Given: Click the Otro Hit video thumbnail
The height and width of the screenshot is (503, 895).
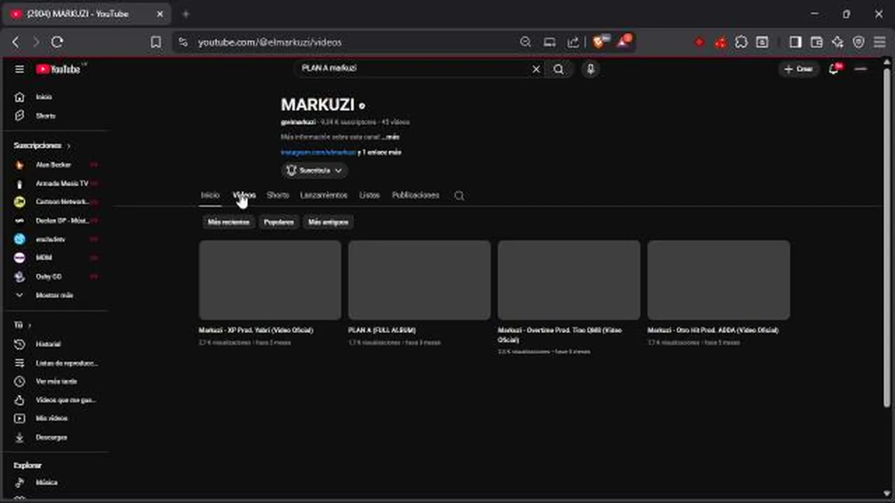Looking at the screenshot, I should (719, 280).
